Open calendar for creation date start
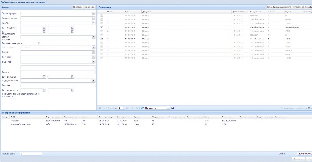The width and height of the screenshot is (312, 162). pos(44,27)
